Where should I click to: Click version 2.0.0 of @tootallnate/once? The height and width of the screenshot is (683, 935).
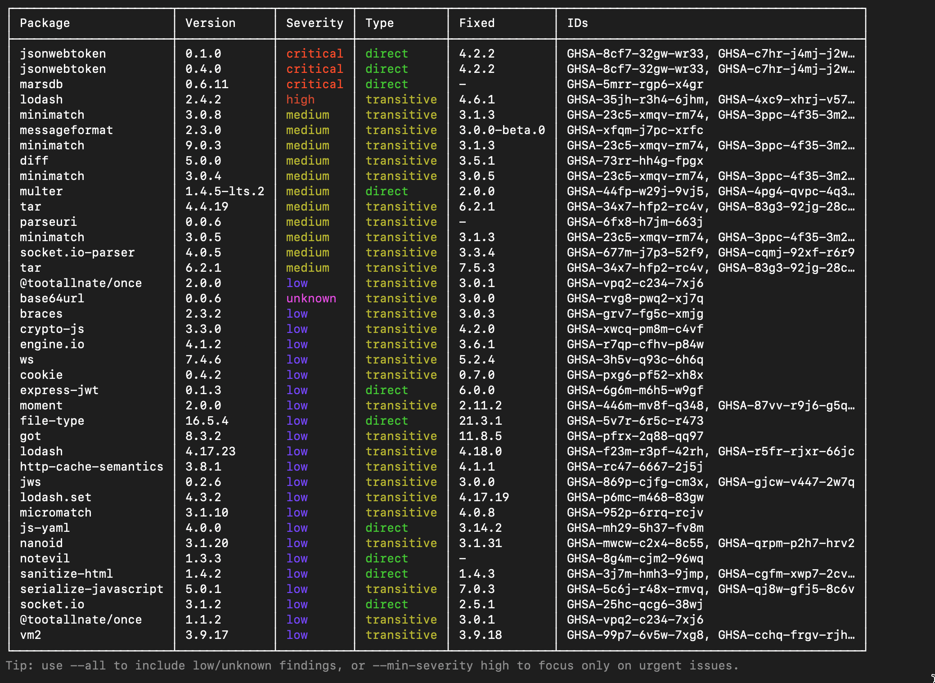pos(203,283)
